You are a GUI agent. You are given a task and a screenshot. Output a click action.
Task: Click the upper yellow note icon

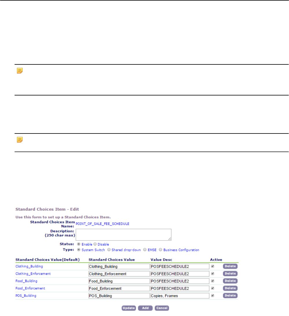(x=20, y=71)
